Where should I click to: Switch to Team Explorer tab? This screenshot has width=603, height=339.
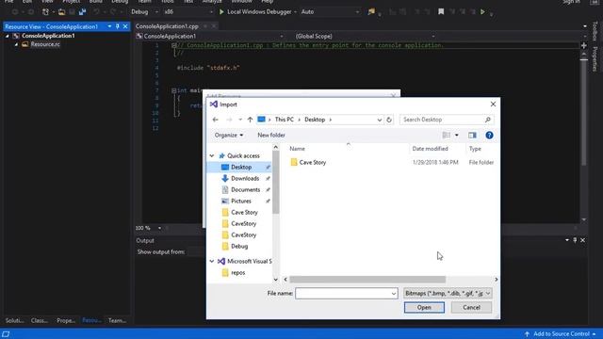point(117,320)
